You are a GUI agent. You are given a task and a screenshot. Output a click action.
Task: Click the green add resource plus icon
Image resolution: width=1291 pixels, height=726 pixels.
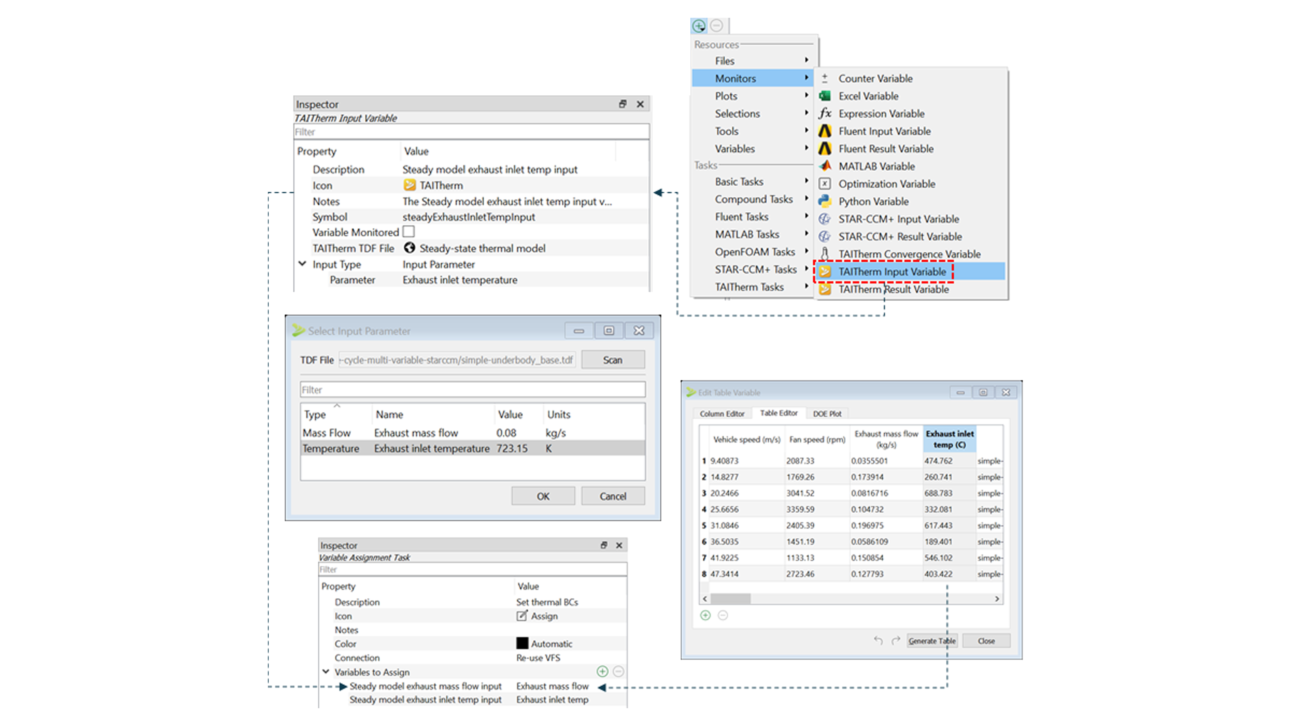[x=699, y=26]
